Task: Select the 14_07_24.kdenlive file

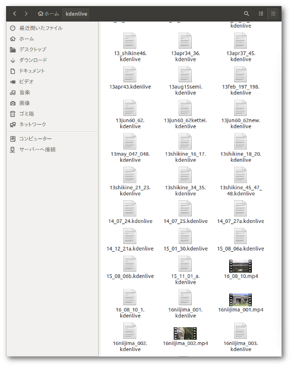Action: pyautogui.click(x=130, y=212)
